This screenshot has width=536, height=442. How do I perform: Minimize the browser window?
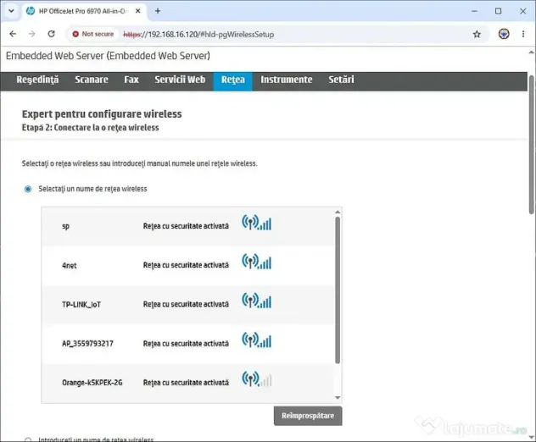(x=474, y=11)
